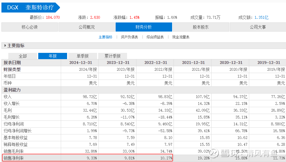Screen dimensions: 286x162
Task: Click the 毛利增长 row label
Action: (12, 117)
